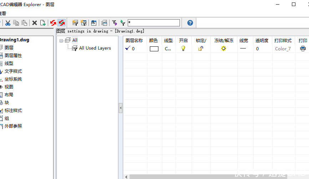This screenshot has width=309, height=179.
Task: Click the layer settings stack icon
Action: [104, 23]
